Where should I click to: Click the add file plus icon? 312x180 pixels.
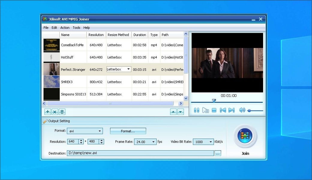[48, 112]
